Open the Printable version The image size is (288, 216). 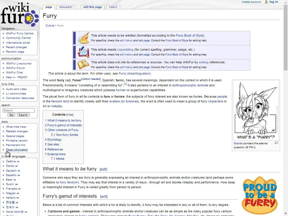17,141
